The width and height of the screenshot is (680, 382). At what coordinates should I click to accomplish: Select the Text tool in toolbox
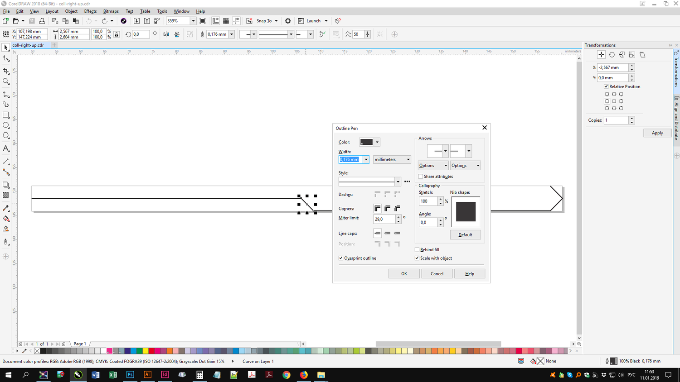(6, 148)
